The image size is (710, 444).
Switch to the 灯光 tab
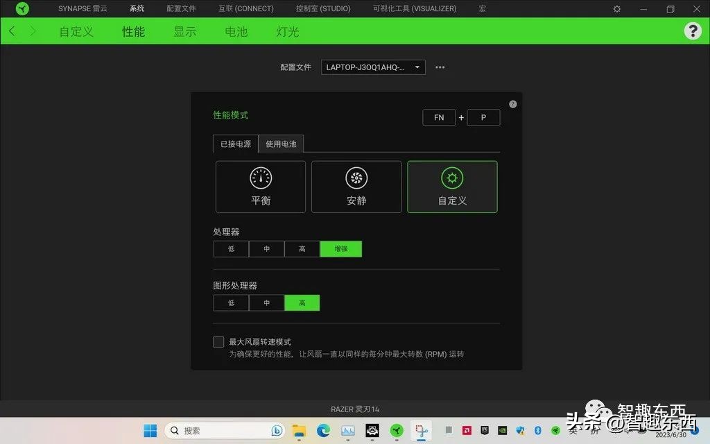pos(286,31)
